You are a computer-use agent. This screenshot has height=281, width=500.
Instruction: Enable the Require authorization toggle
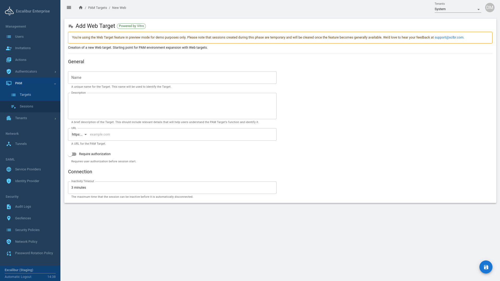point(72,154)
